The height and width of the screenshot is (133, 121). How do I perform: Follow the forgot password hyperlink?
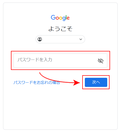click(37, 82)
